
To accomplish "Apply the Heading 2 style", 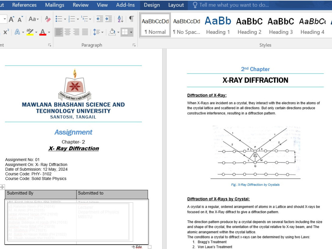I will tap(249, 26).
